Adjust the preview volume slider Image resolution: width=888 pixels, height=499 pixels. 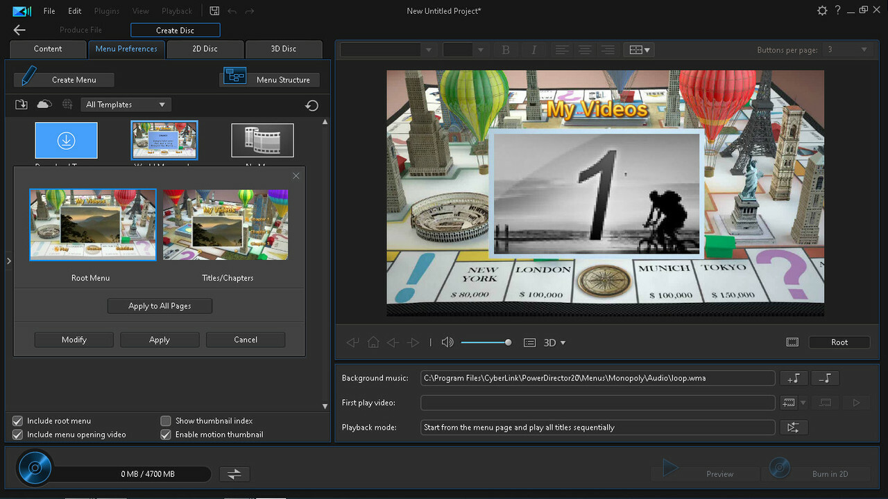486,342
